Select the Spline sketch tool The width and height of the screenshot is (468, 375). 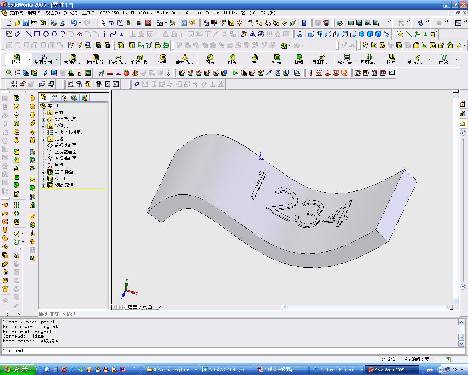click(x=113, y=34)
